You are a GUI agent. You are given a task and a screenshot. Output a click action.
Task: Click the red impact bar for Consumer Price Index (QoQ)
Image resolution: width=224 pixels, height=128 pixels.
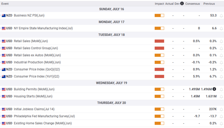(159, 69)
